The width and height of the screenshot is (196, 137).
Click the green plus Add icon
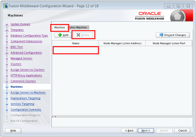(x=60, y=35)
